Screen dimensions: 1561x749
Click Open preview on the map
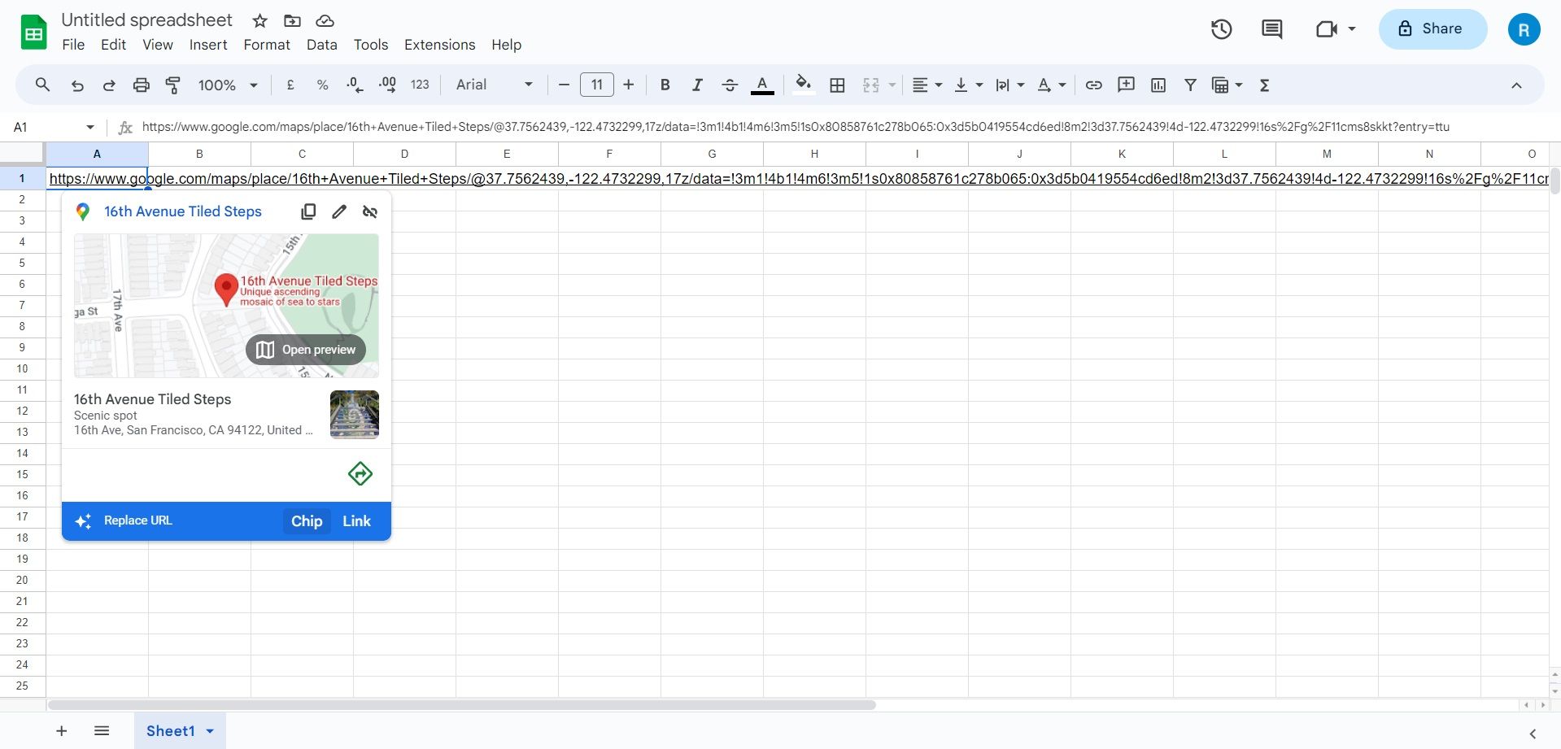tap(305, 349)
